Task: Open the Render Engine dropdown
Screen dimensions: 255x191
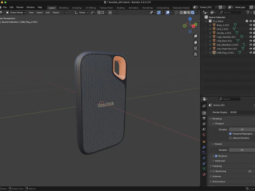Action: tap(242, 112)
